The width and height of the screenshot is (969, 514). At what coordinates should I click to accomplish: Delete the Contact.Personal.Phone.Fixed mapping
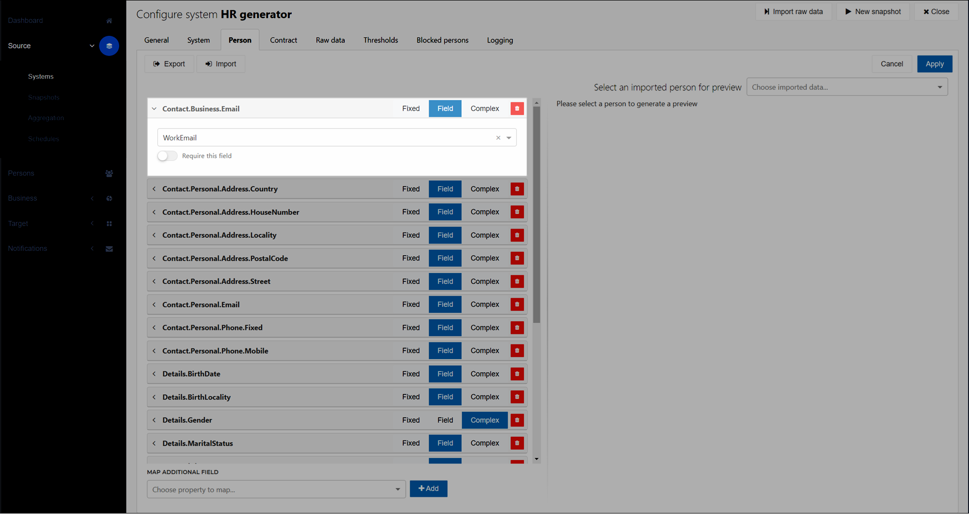[517, 327]
